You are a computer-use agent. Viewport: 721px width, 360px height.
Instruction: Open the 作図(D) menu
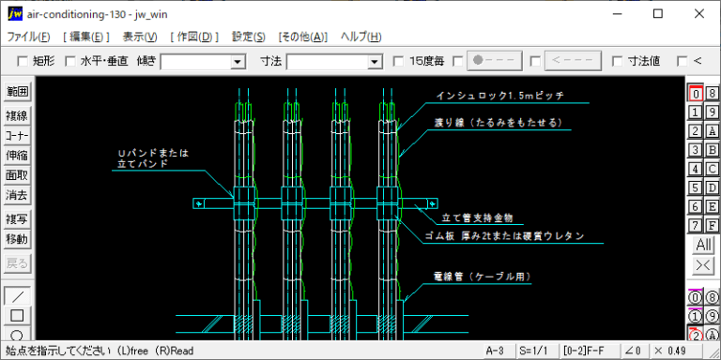(194, 37)
